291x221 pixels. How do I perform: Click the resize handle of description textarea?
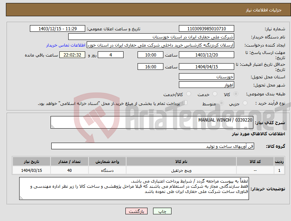click(x=53, y=126)
